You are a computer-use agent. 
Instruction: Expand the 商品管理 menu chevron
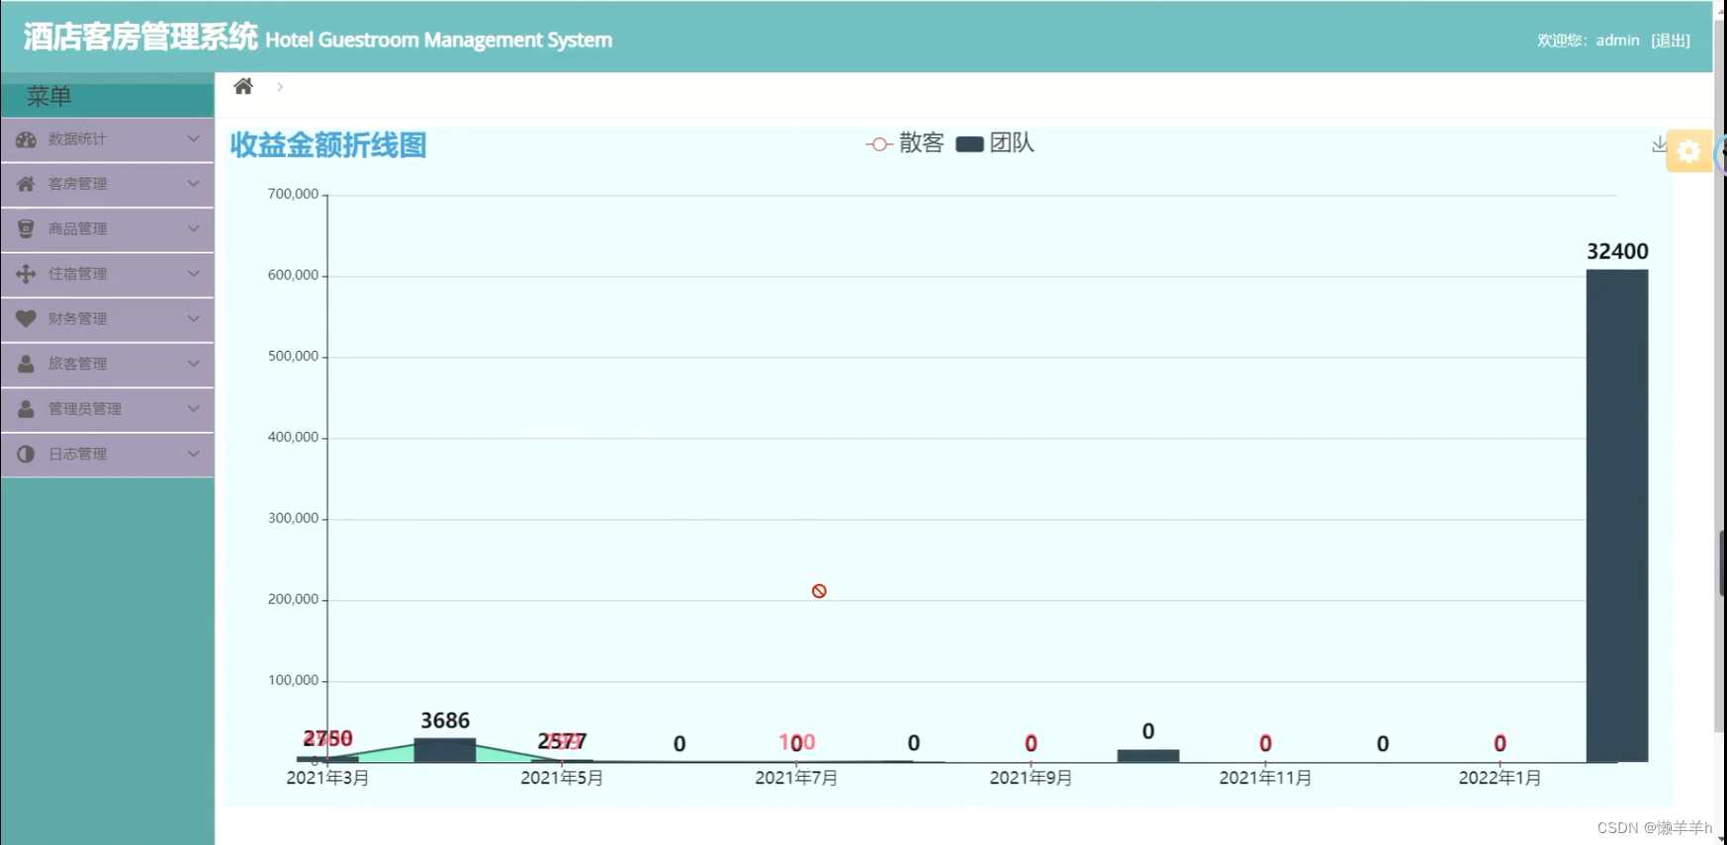point(194,228)
